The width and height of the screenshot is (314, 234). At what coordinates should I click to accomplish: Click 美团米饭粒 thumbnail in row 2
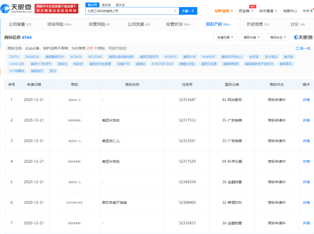click(74, 120)
